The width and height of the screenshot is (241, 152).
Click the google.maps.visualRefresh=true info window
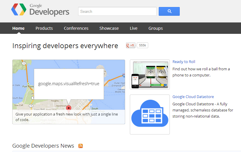coord(69,84)
